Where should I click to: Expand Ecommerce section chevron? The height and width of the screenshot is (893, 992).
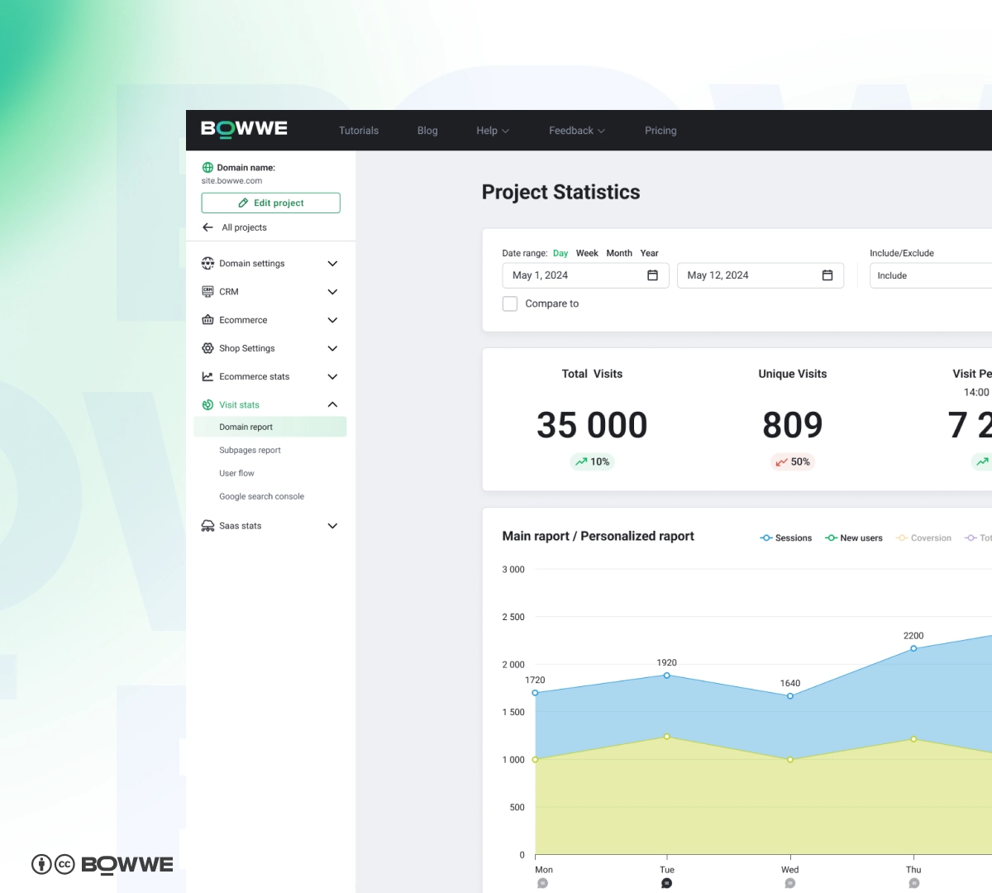coord(332,320)
